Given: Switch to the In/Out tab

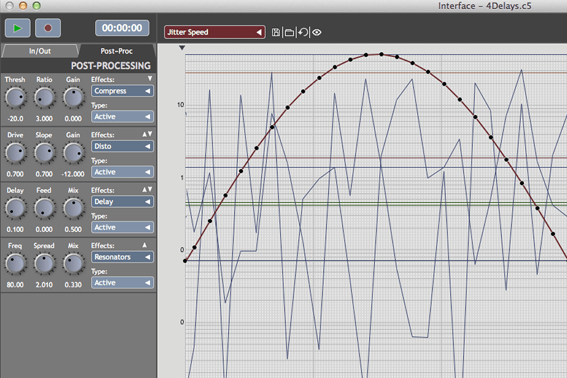Looking at the screenshot, I should click(x=40, y=51).
